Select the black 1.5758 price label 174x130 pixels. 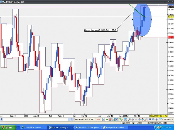tap(171, 7)
